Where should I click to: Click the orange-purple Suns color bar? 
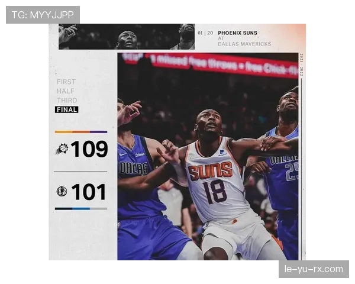81,132
